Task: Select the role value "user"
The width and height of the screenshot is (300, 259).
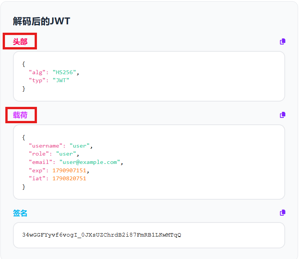Action: 66,154
